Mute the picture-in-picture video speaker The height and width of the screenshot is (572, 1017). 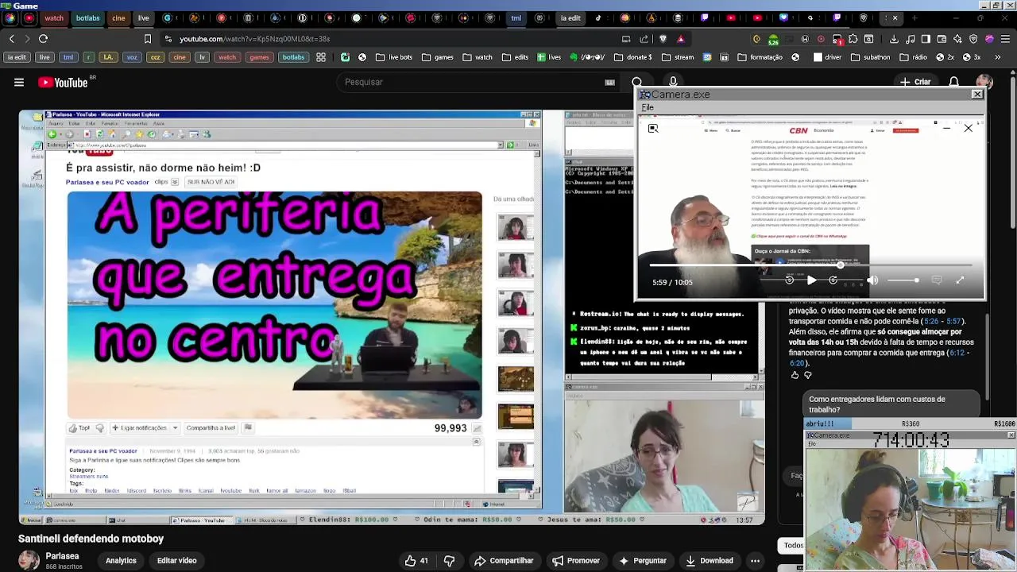[x=873, y=280]
